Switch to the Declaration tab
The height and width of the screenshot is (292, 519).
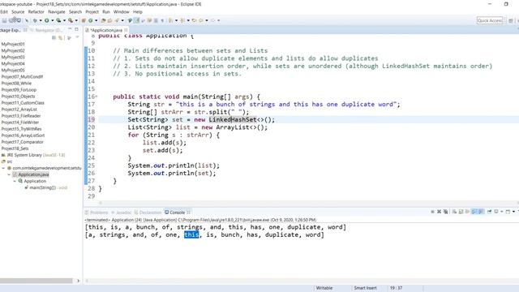[x=148, y=213]
